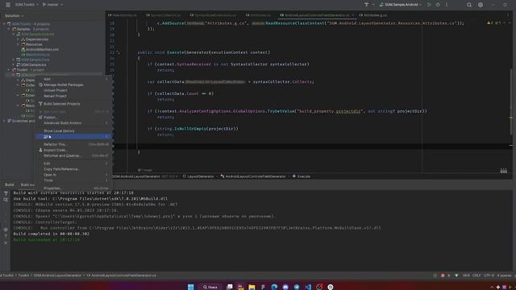Choose Build Selected Projects in context menu

(73, 104)
